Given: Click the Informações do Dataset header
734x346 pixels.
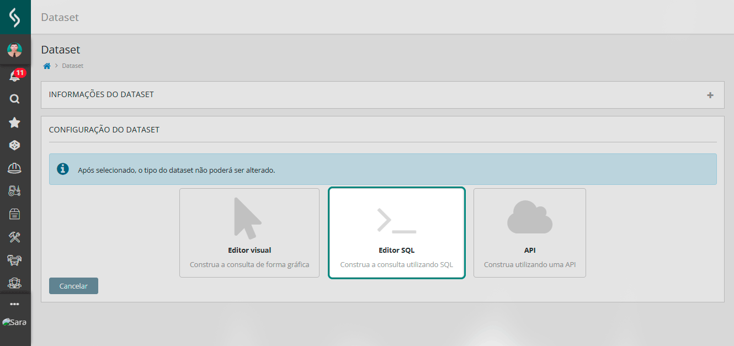Looking at the screenshot, I should tap(102, 94).
